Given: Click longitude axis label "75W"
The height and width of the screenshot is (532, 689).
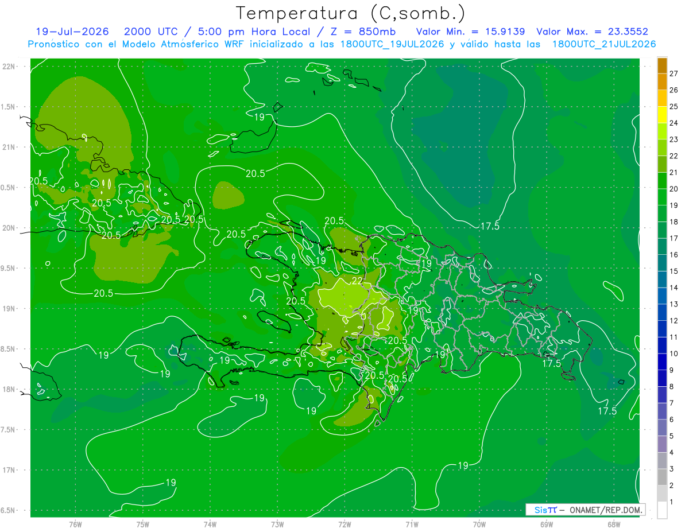Looking at the screenshot, I should tap(143, 524).
